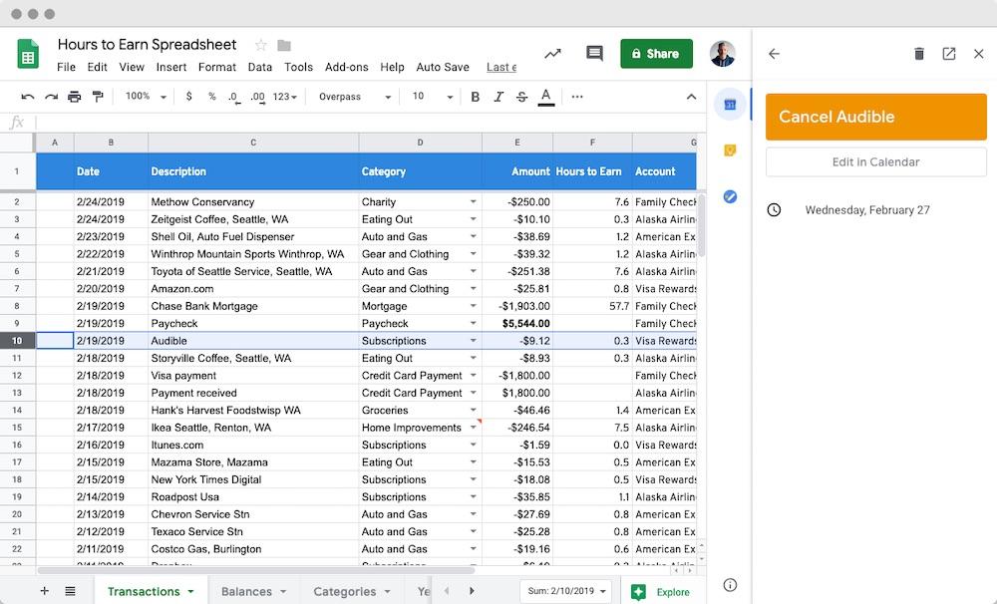
Task: Open the Sum: 2/10/2019 dropdown
Action: pos(566,591)
